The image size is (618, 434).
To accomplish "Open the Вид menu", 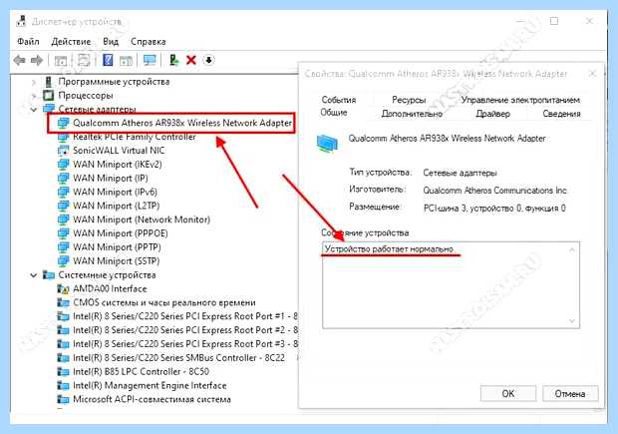I will point(111,42).
